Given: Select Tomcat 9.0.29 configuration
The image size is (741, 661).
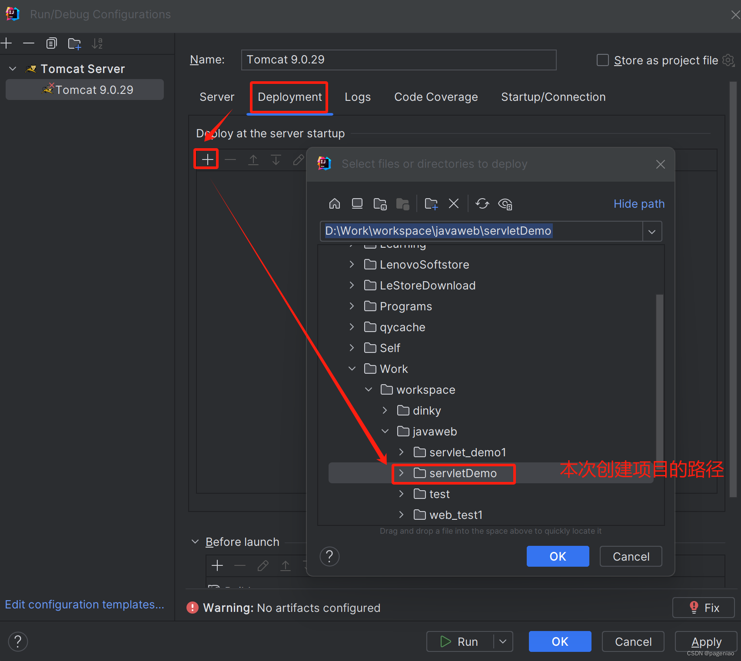Looking at the screenshot, I should (85, 90).
